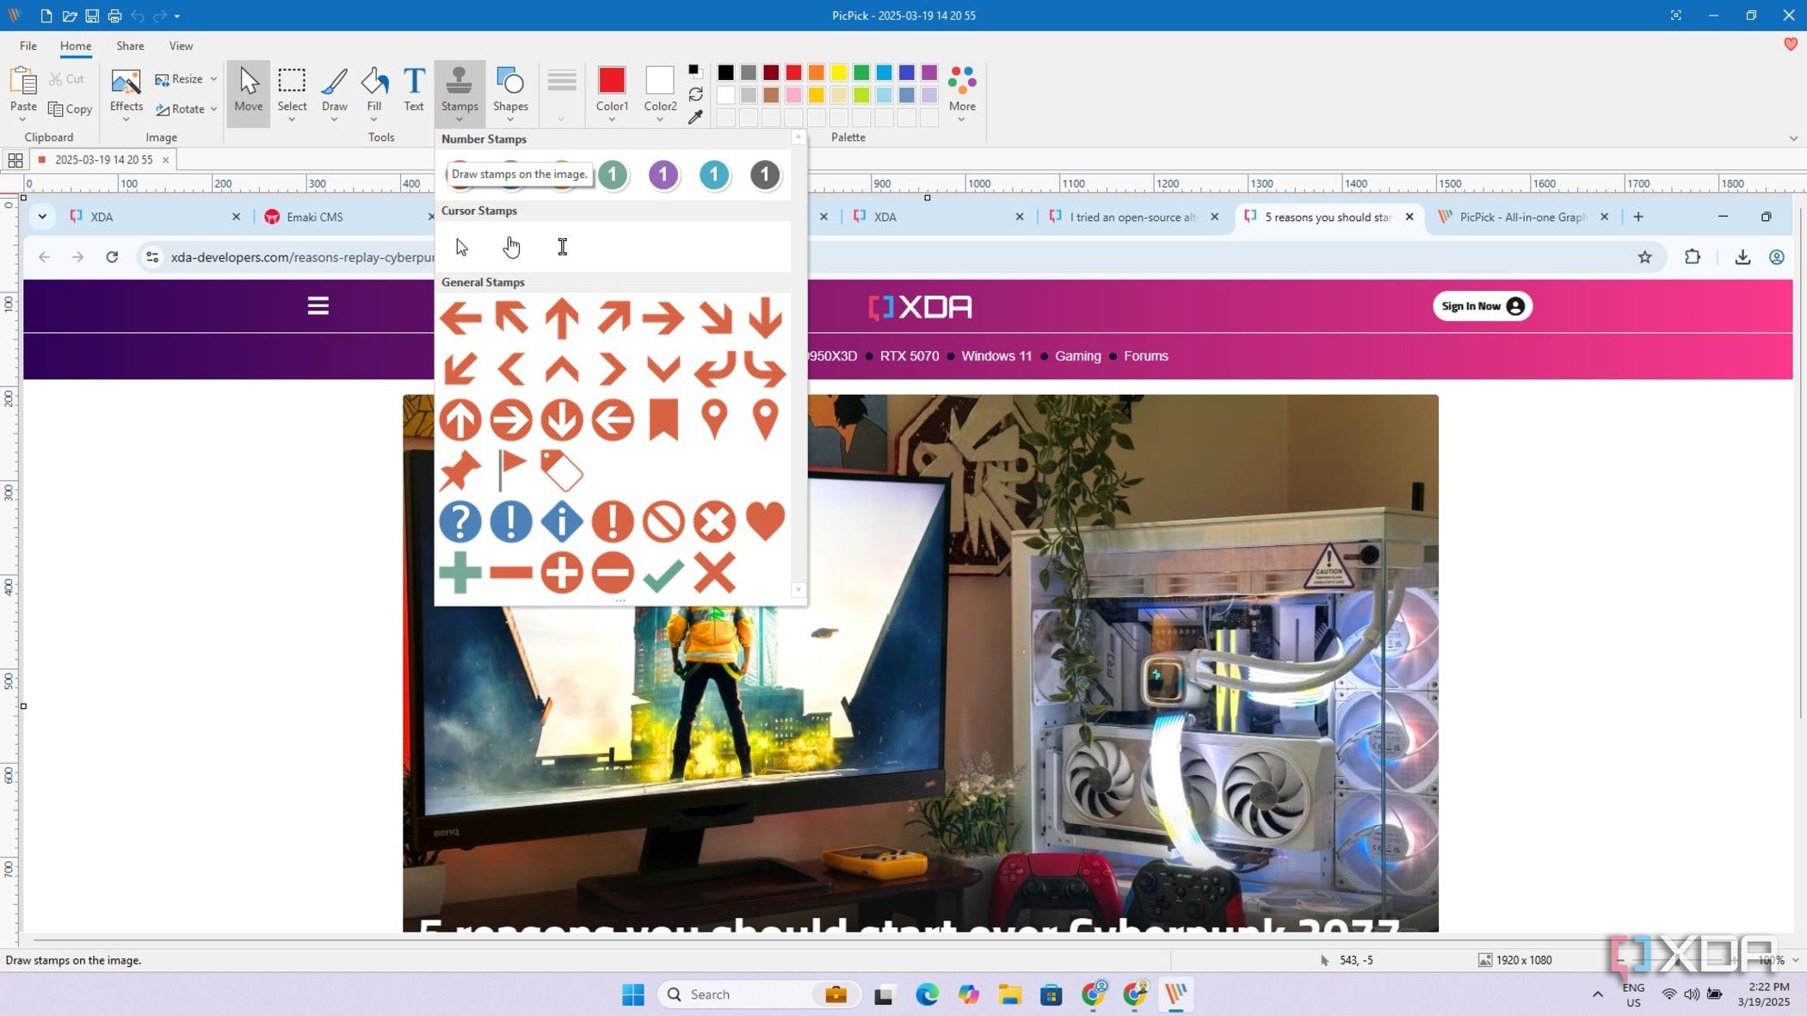The height and width of the screenshot is (1016, 1807).
Task: Click the Copy button
Action: [70, 108]
